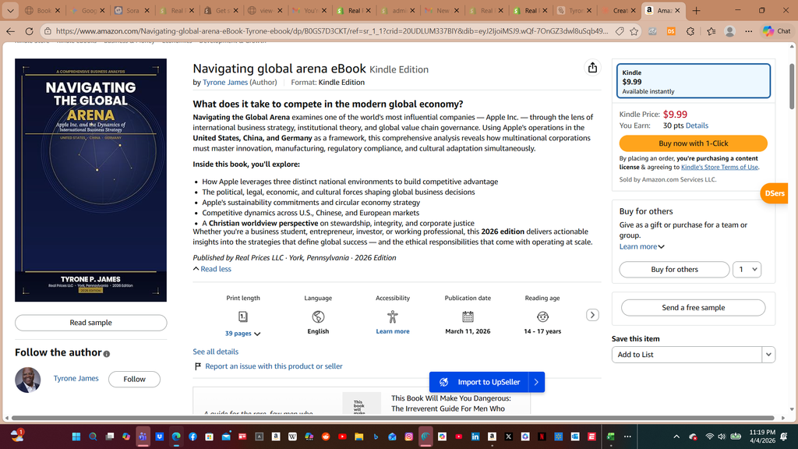This screenshot has width=798, height=449.
Task: Show the next product details with the right arrow
Action: point(592,315)
